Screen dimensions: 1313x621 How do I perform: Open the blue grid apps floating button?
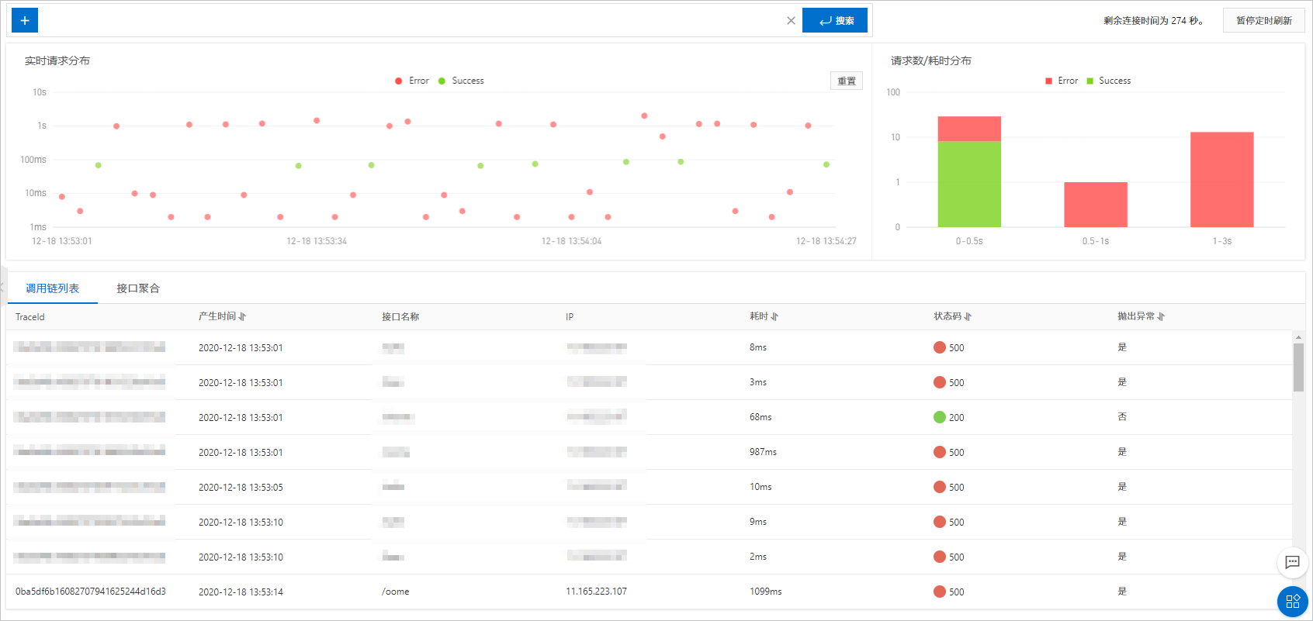[x=1292, y=602]
